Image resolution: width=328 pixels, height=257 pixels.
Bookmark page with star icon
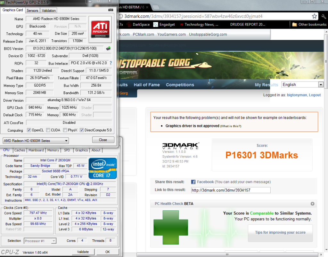click(x=314, y=16)
